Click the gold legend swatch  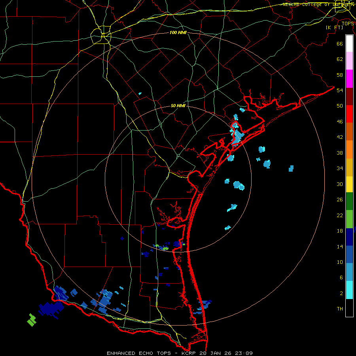[349, 167]
